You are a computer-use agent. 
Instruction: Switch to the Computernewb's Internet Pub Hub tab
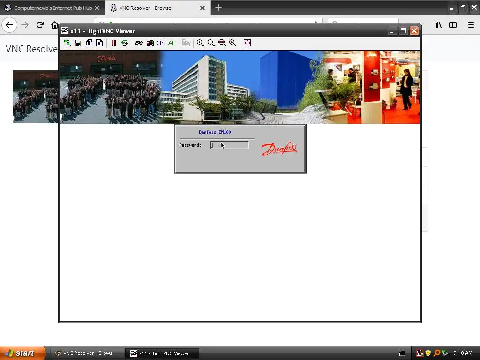[52, 8]
